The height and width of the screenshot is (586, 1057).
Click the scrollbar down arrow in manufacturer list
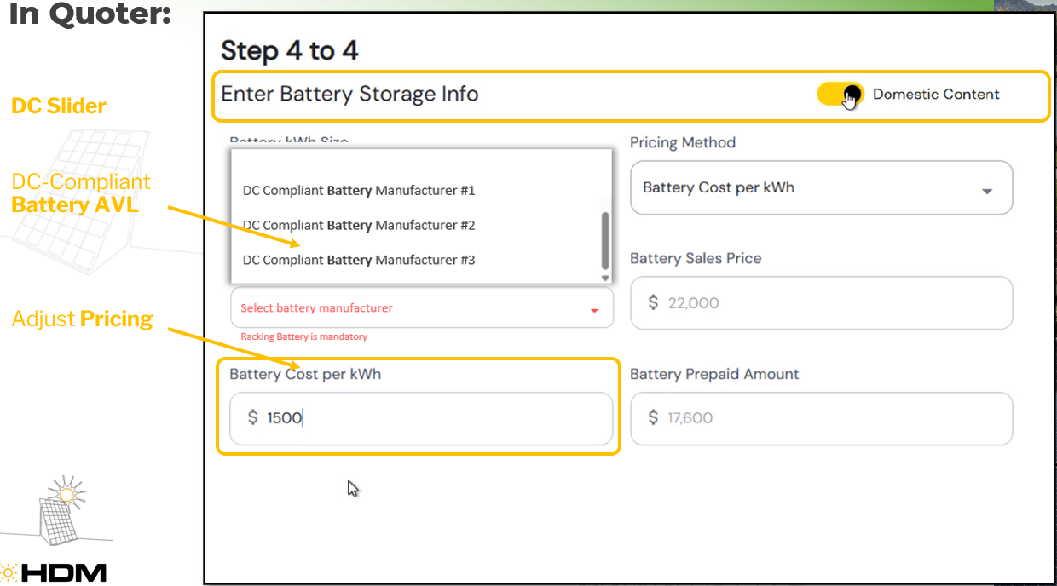(605, 279)
